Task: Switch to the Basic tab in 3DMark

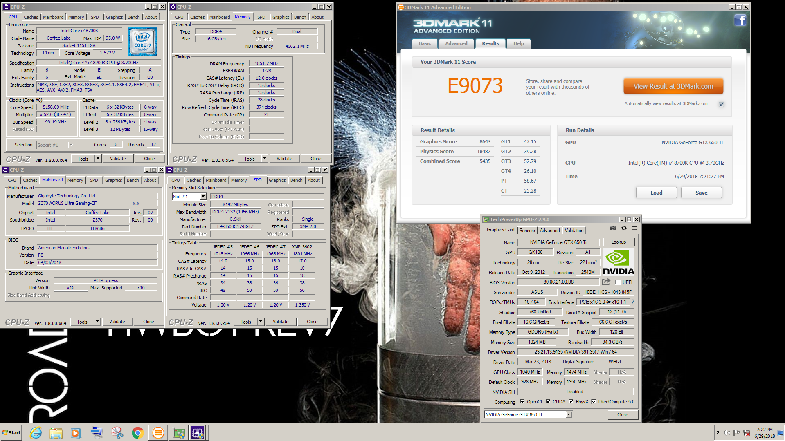Action: 425,43
